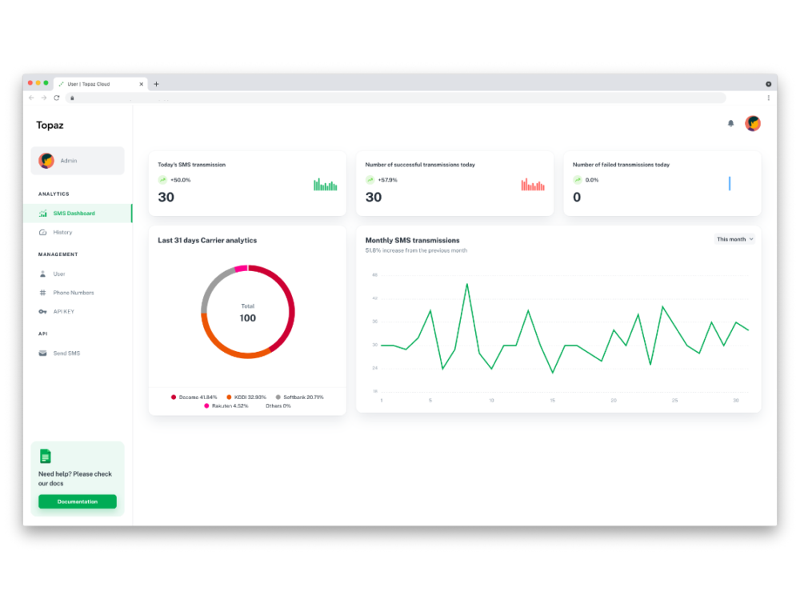Click the green docs file icon
This screenshot has height=615, width=800.
pos(46,457)
